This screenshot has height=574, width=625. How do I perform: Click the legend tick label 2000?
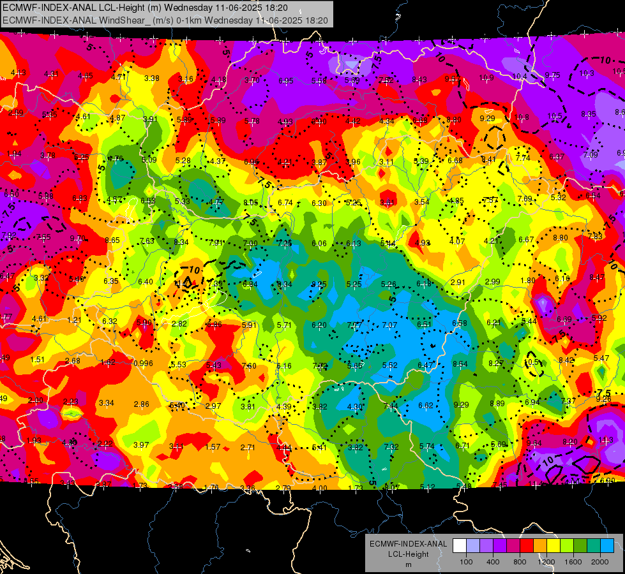tap(600, 562)
